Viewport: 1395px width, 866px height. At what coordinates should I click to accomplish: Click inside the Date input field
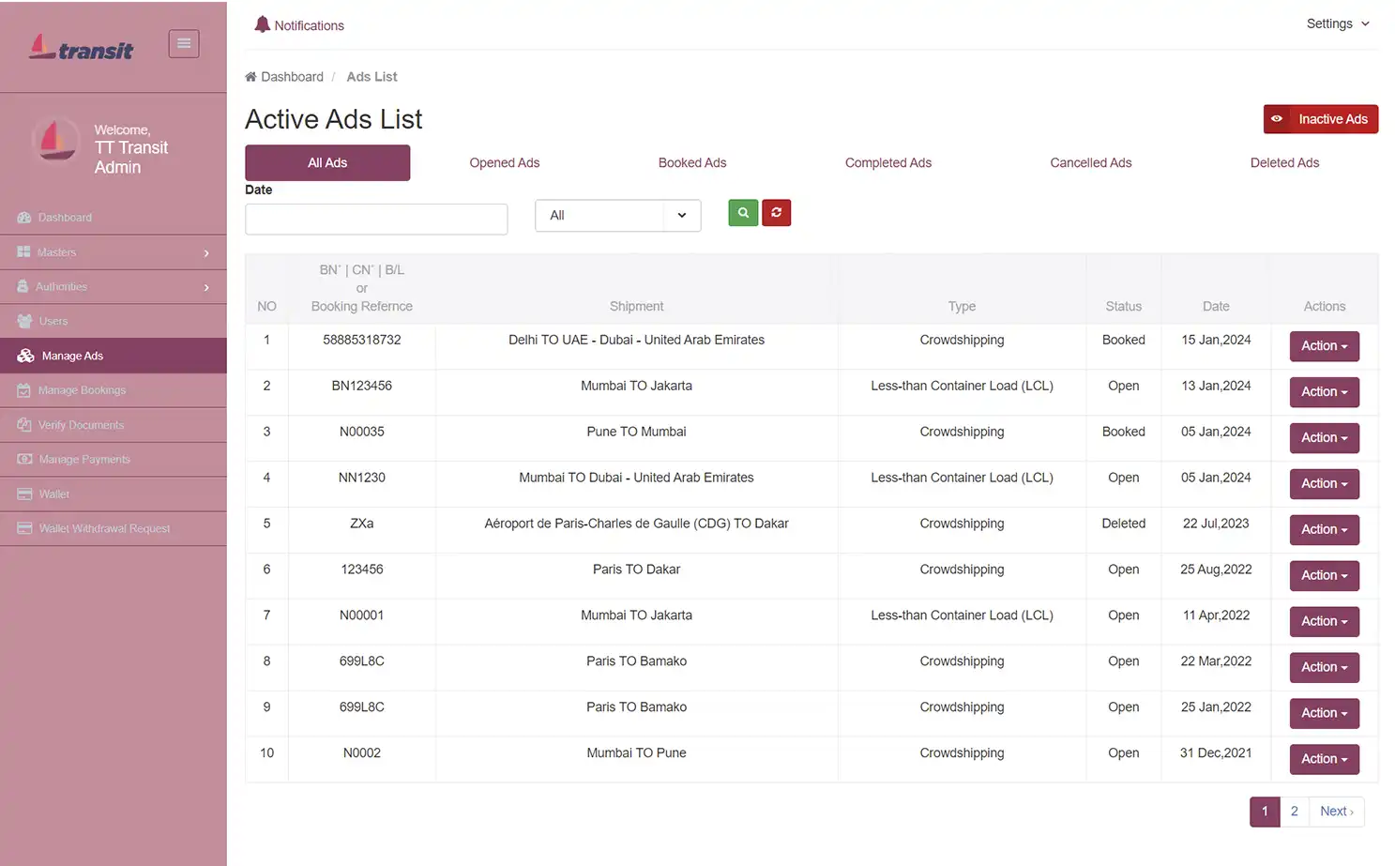pyautogui.click(x=375, y=219)
